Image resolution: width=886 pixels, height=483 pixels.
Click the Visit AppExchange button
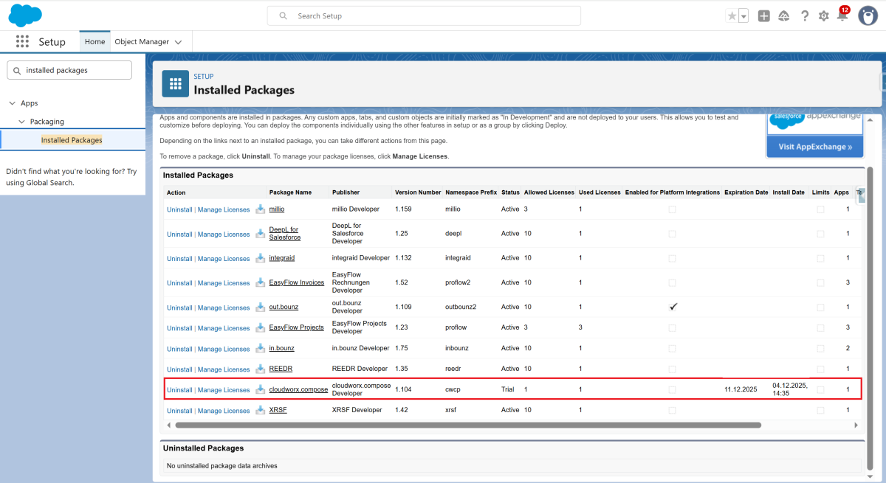[815, 147]
